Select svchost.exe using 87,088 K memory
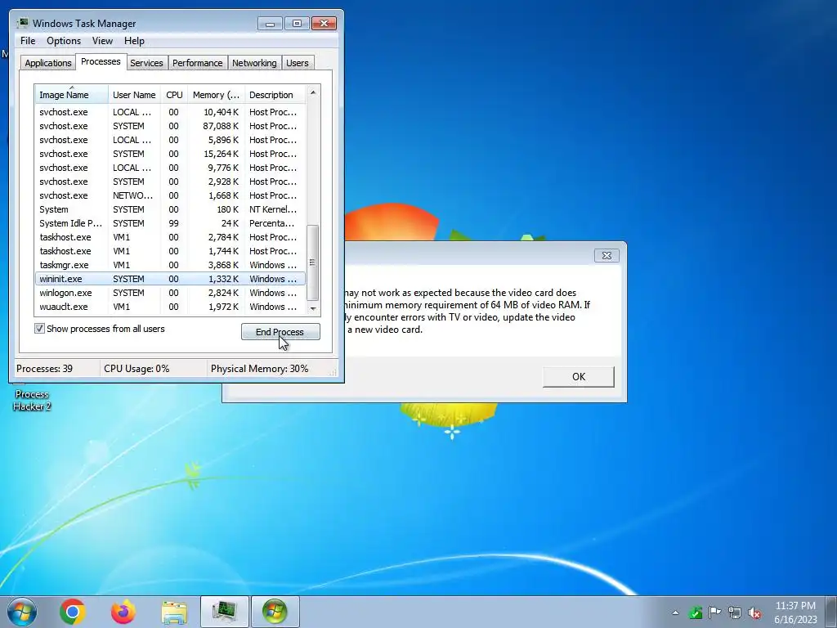This screenshot has width=837, height=628. click(x=170, y=126)
